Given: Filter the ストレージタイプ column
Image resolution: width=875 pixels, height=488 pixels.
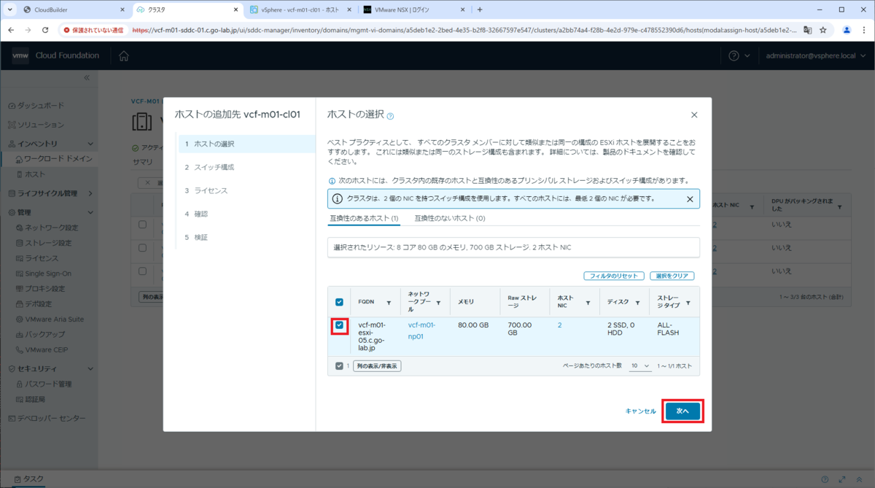Looking at the screenshot, I should click(x=688, y=302).
